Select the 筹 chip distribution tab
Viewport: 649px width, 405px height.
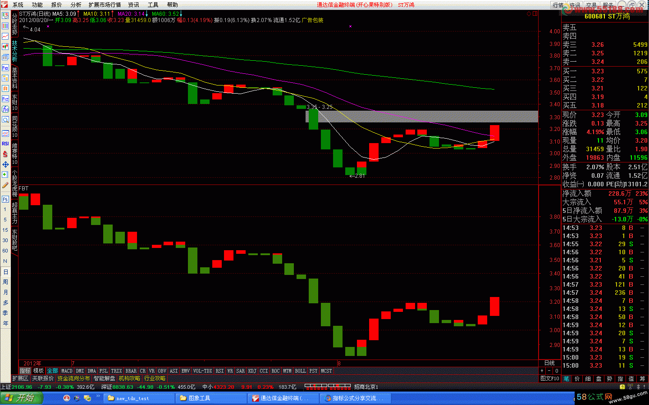coord(642,378)
